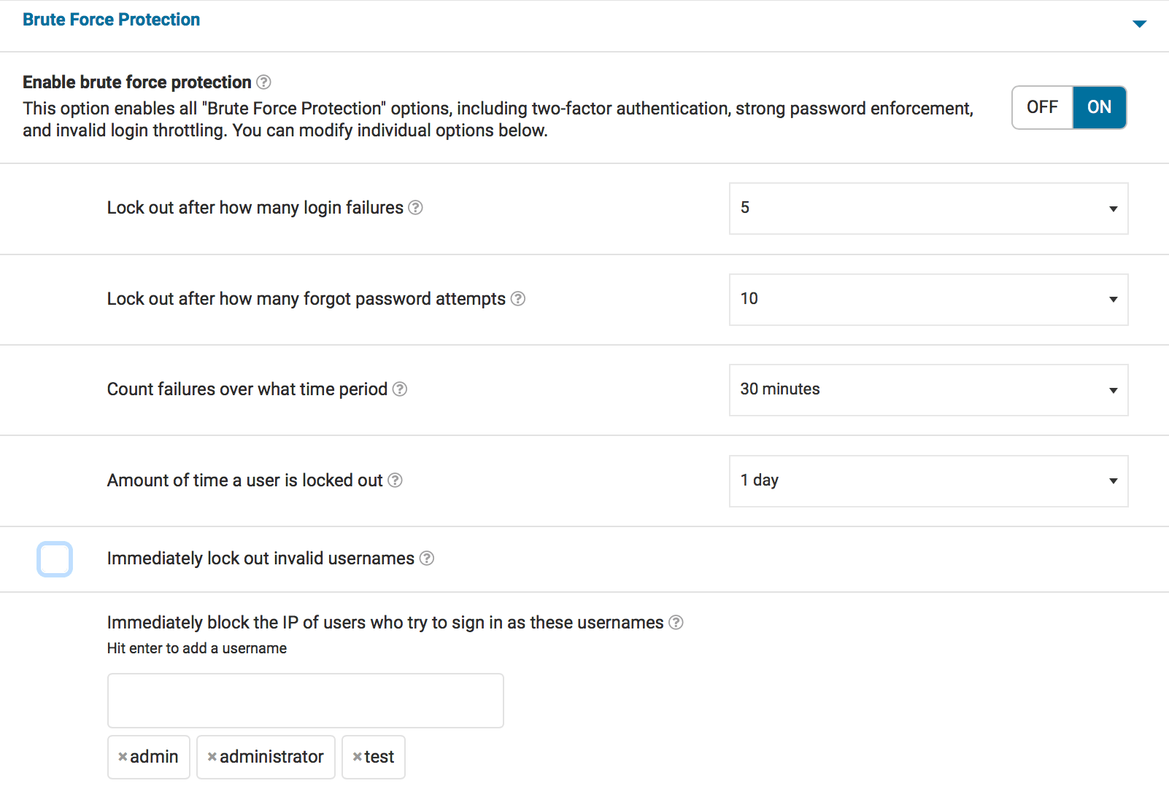Remove the administrator username tag
Image resolution: width=1169 pixels, height=786 pixels.
pyautogui.click(x=212, y=757)
